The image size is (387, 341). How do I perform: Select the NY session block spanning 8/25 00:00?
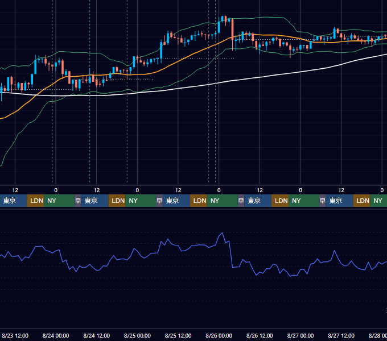[x=141, y=201]
